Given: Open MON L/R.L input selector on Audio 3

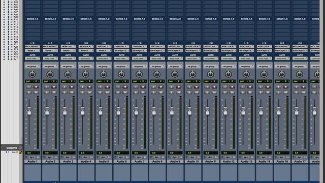Looking at the screenshot, I should (68, 46).
